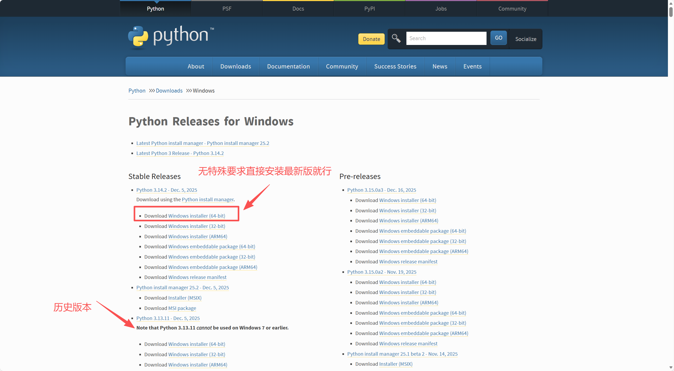Screen dimensions: 674x371
Task: Open the Latest Python 3 Release 3.14.2 link
Action: click(x=180, y=153)
